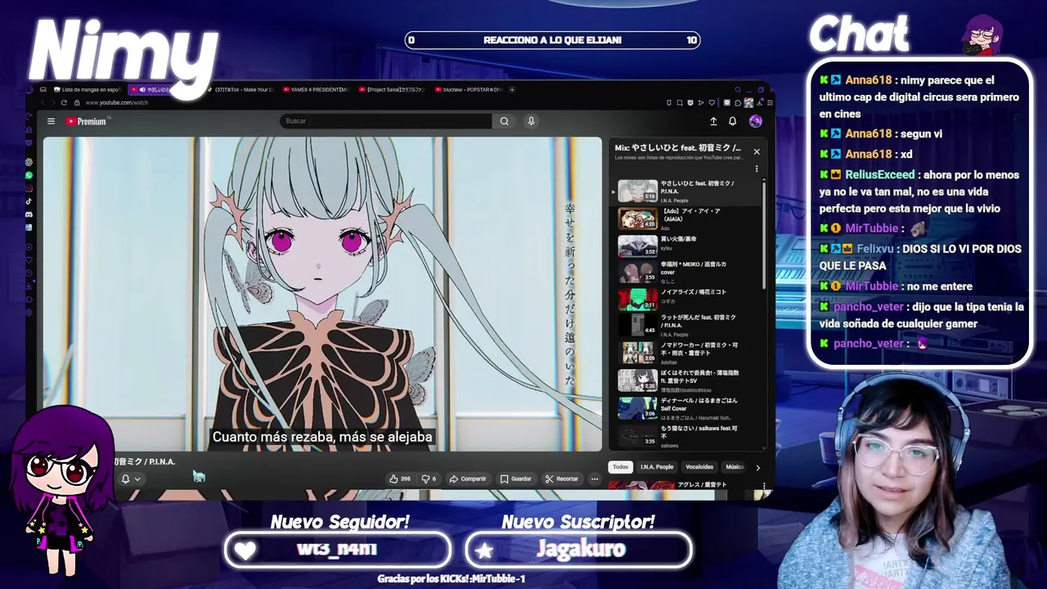1047x589 pixels.
Task: Click the main video player area
Action: [322, 294]
